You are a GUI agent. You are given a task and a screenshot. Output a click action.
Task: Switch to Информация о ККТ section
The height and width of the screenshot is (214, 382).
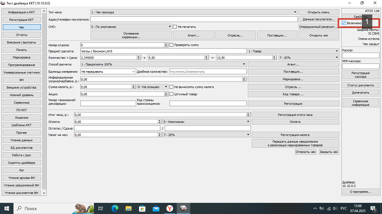point(21,12)
